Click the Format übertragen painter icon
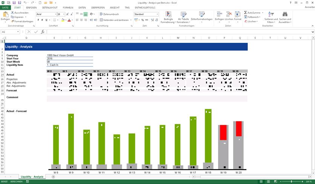Viewport: 315px width, 184px height. point(12,21)
